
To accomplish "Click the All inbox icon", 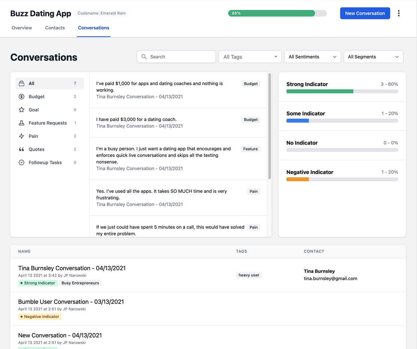I will click(21, 83).
